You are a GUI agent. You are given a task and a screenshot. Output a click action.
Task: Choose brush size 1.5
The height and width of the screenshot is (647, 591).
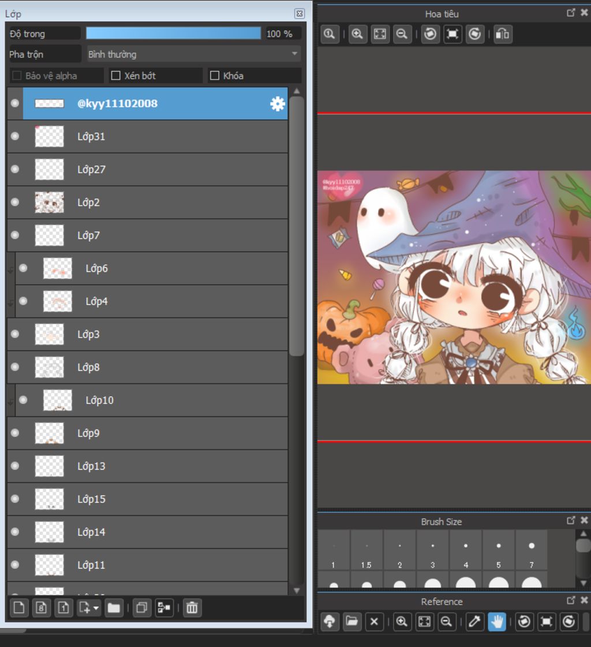366,550
